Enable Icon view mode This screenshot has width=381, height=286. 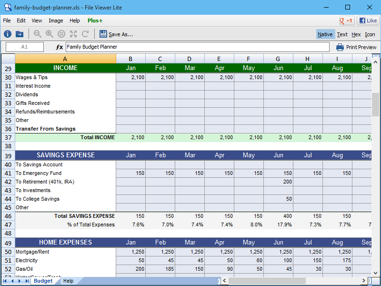tap(370, 34)
